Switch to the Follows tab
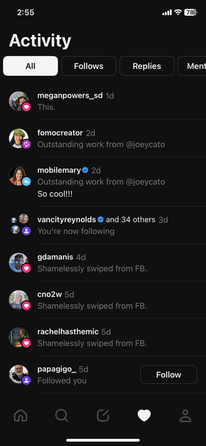Screen dimensions: 206x446 click(x=89, y=66)
